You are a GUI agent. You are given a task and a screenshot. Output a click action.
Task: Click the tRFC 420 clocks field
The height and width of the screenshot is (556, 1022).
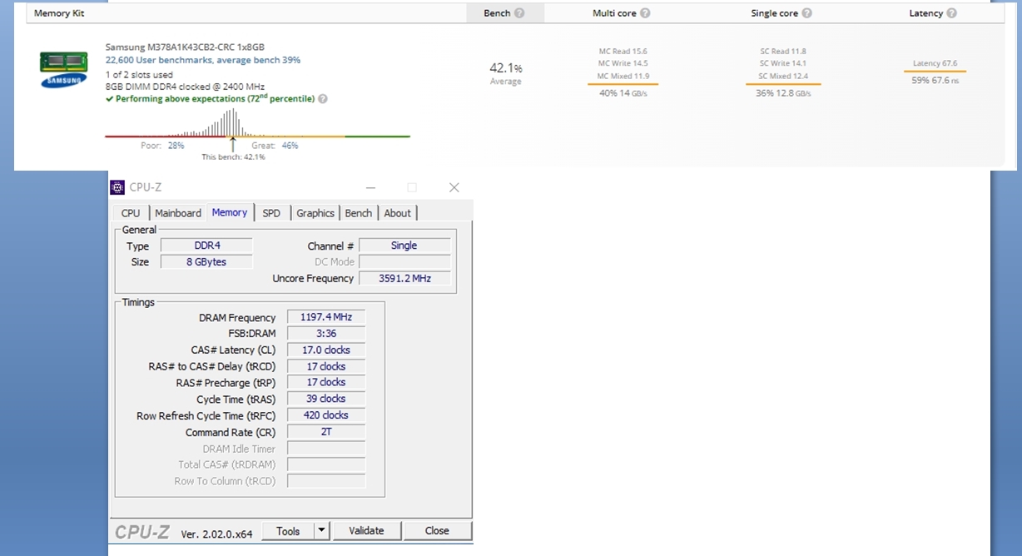(x=326, y=415)
